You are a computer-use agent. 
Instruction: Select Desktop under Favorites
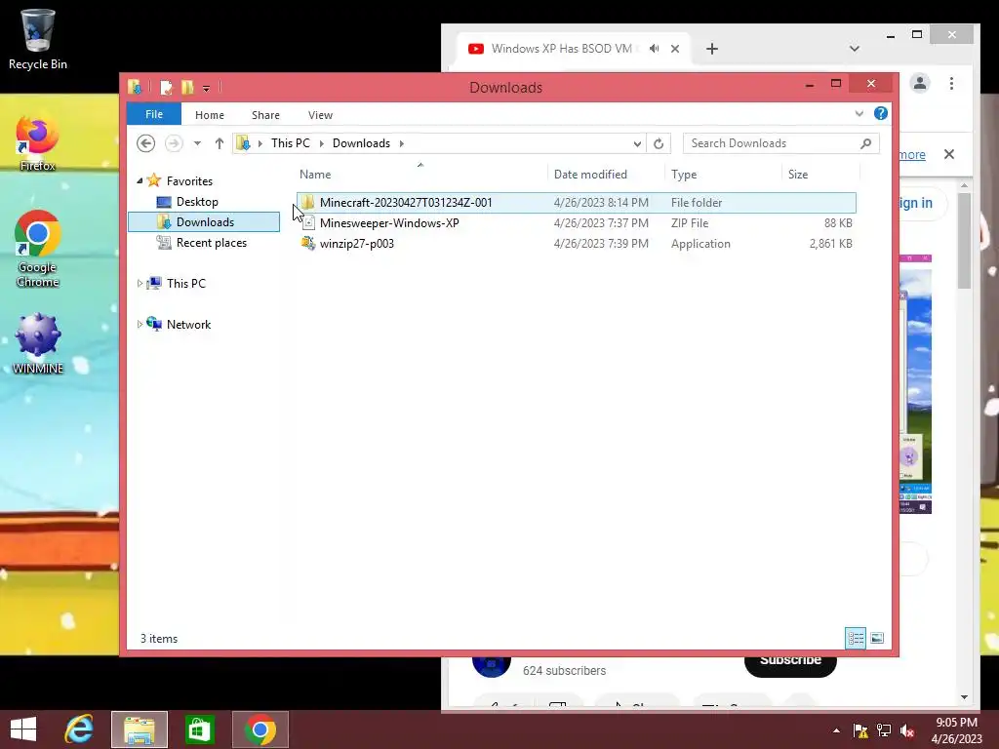pyautogui.click(x=197, y=202)
